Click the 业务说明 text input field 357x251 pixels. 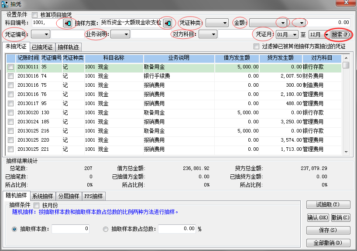[151, 34]
